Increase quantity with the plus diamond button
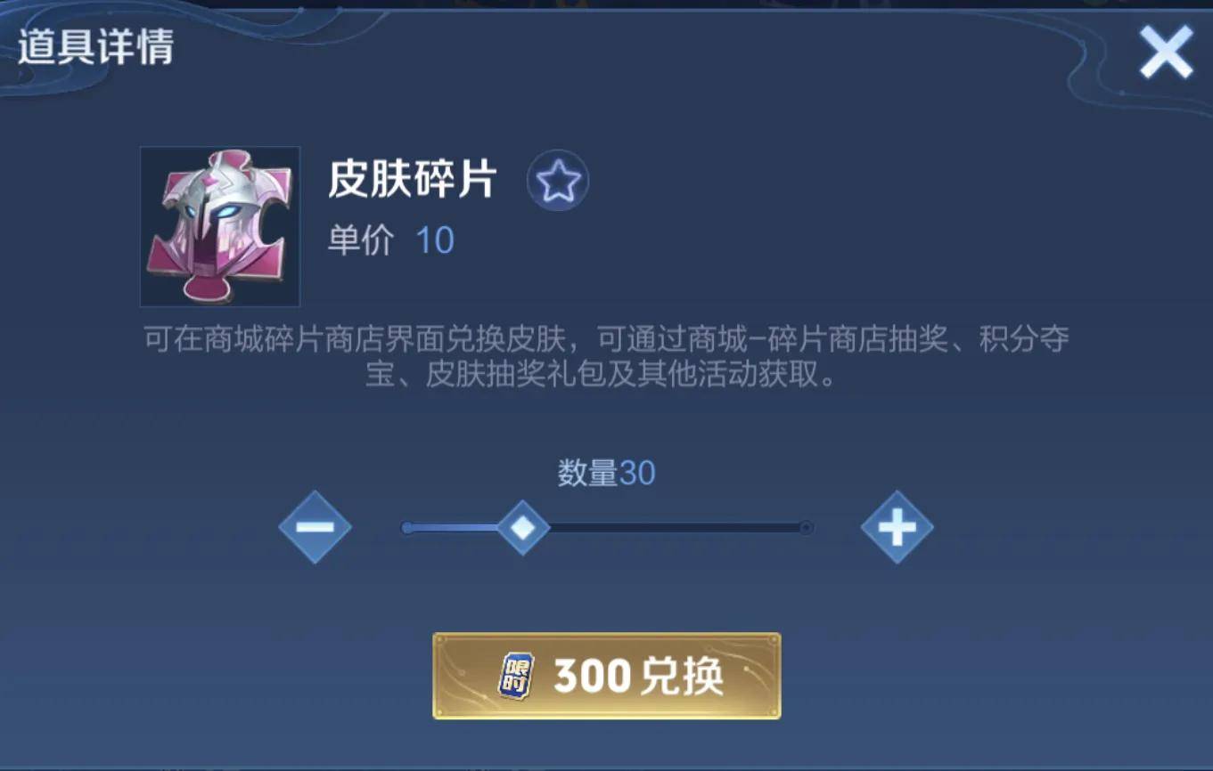The height and width of the screenshot is (771, 1213). point(897,527)
